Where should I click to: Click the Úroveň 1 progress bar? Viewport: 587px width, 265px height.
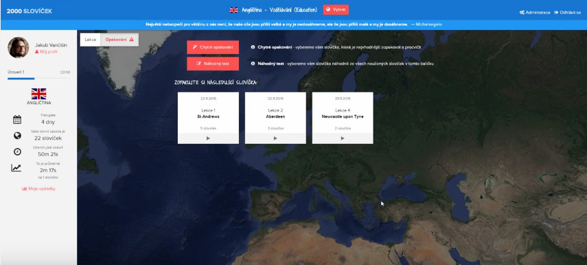38,79
